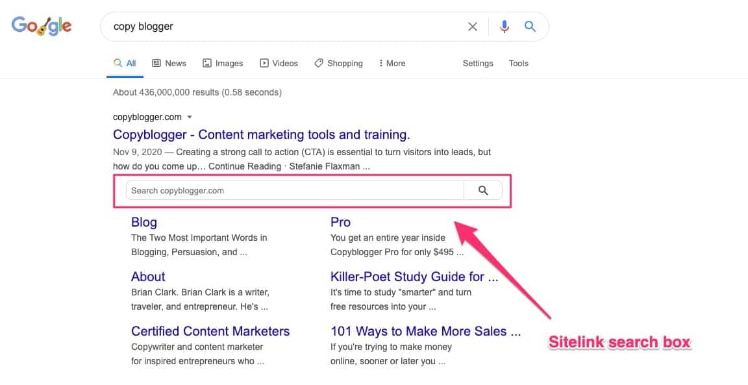This screenshot has width=748, height=385.
Task: Click the blue search magnifier icon
Action: [x=530, y=26]
